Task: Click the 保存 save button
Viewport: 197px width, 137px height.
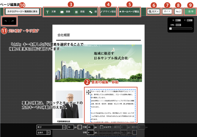Action: [x=191, y=11]
